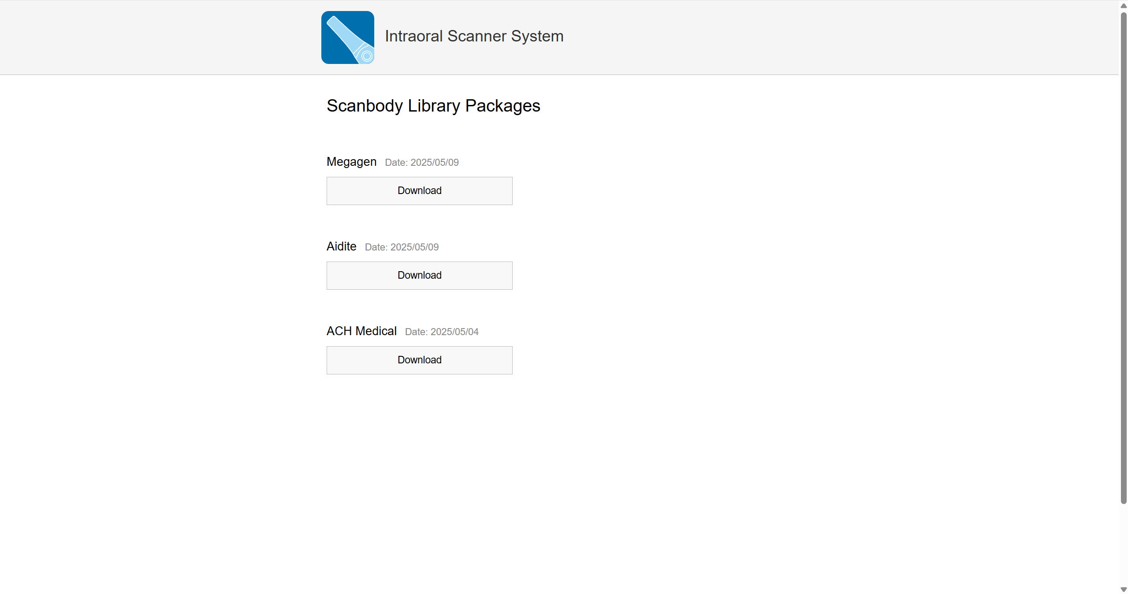Download the Megagen scanbody library package
Viewport: 1128px width, 594px height.
[x=419, y=191]
